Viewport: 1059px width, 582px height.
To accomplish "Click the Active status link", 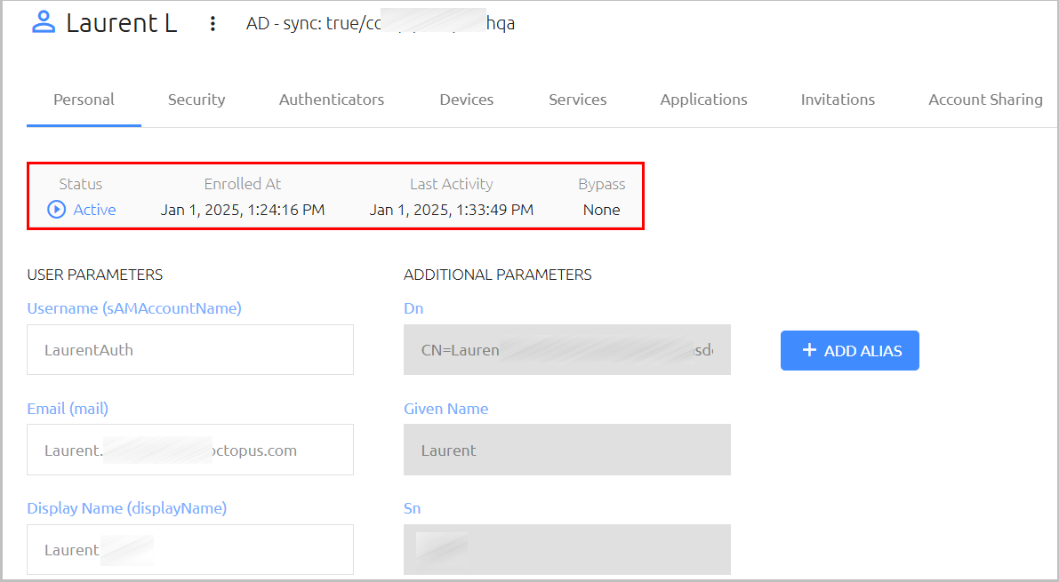I will 94,210.
